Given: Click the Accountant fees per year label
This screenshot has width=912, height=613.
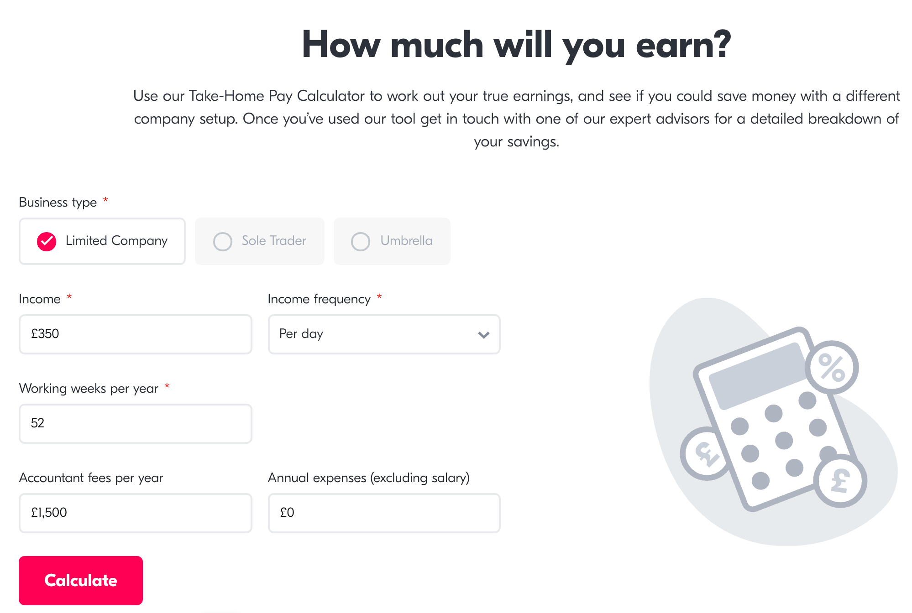Looking at the screenshot, I should coord(91,478).
